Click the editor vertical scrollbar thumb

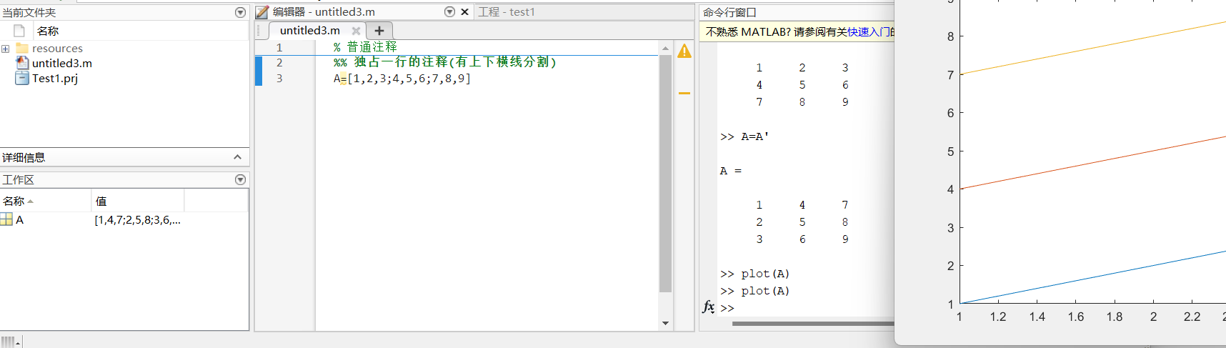[x=665, y=174]
